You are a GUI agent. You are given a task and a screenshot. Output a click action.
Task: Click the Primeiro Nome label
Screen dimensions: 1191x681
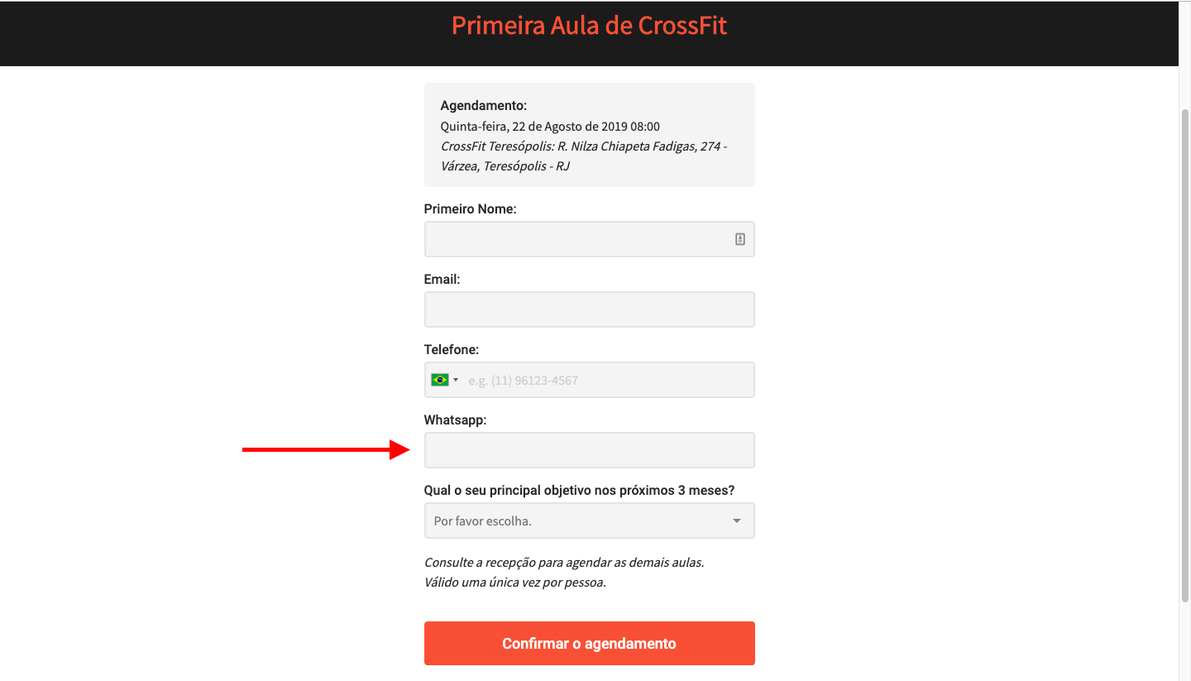(x=470, y=209)
